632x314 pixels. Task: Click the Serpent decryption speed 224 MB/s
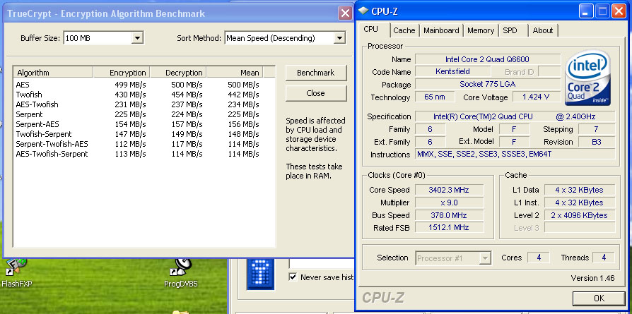pyautogui.click(x=187, y=114)
